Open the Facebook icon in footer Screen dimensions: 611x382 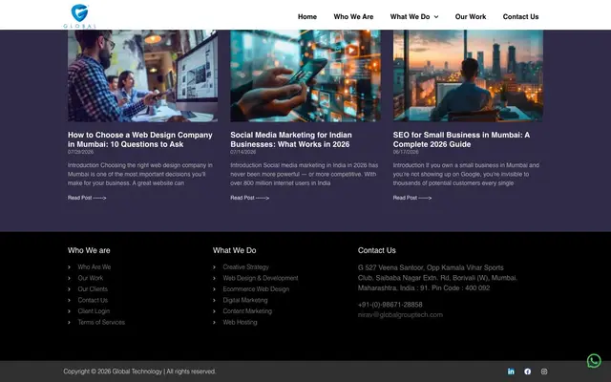coord(528,371)
